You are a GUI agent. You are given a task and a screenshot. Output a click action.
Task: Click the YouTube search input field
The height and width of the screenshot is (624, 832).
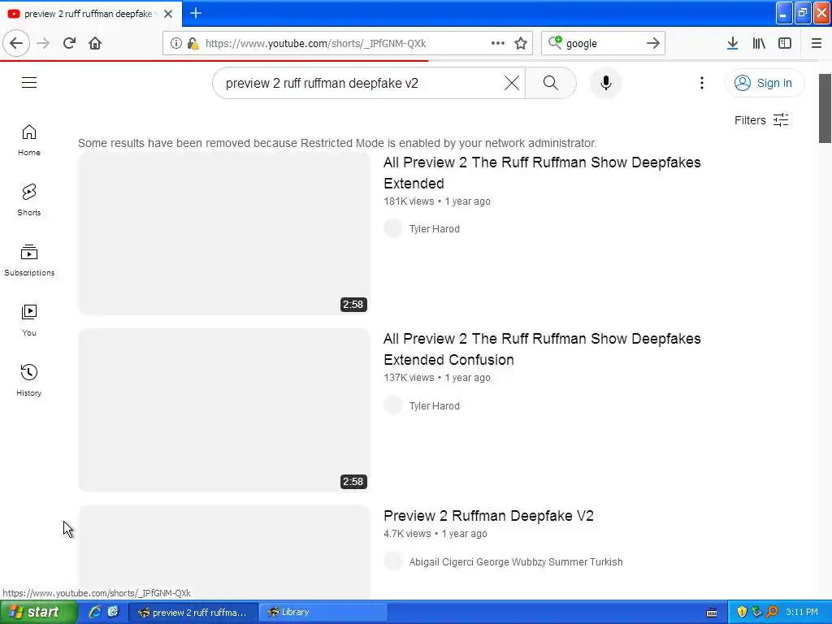pyautogui.click(x=361, y=84)
